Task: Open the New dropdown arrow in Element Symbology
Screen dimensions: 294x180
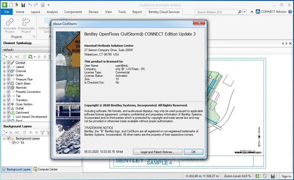Action: (x=6, y=57)
